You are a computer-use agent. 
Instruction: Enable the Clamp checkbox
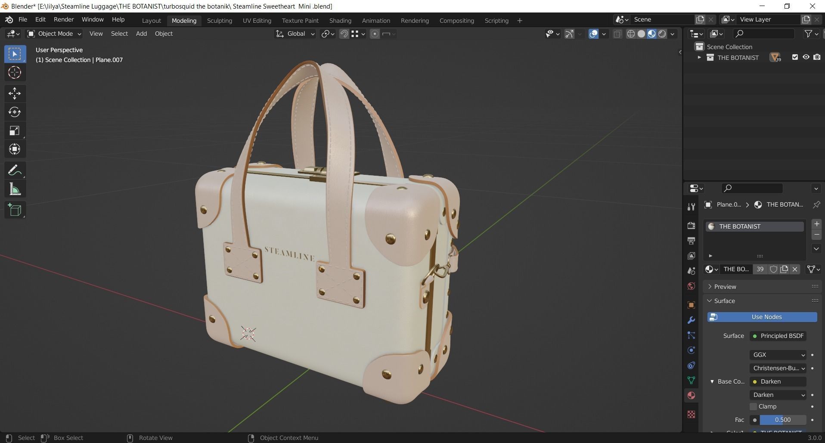[753, 406]
